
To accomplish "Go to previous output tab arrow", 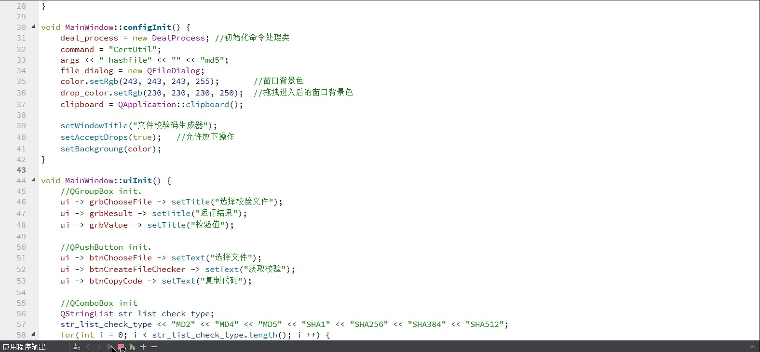I will 88,347.
